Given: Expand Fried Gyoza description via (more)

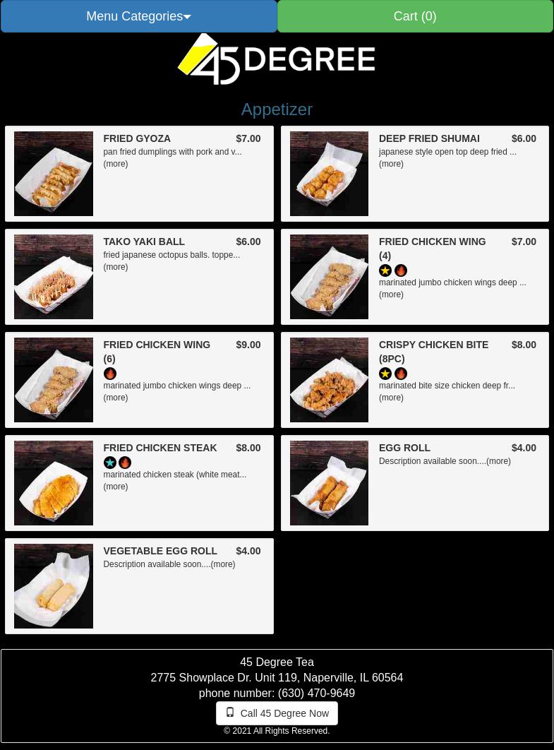Looking at the screenshot, I should [116, 164].
